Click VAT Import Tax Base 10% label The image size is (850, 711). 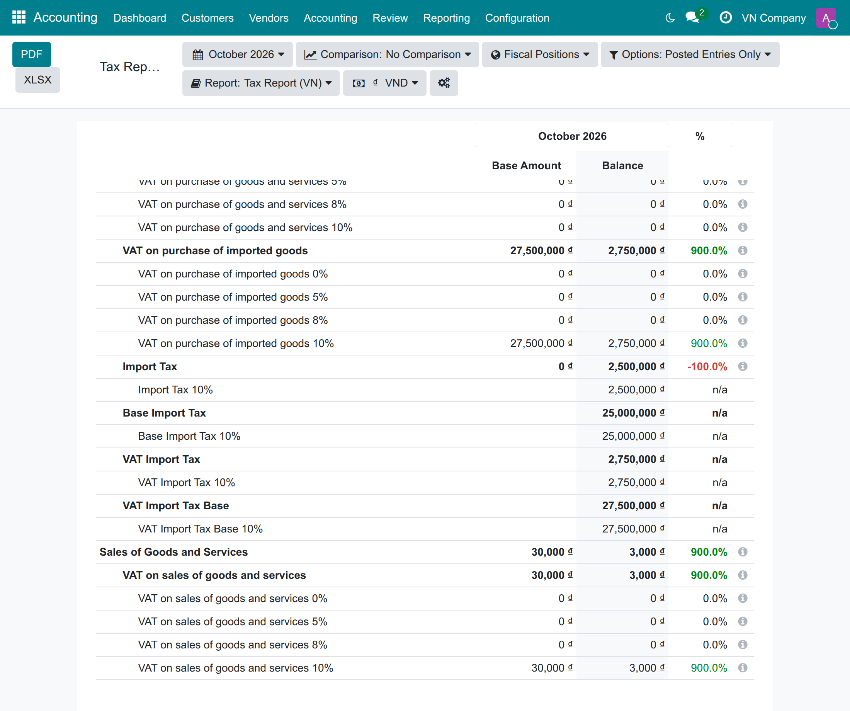tap(200, 529)
